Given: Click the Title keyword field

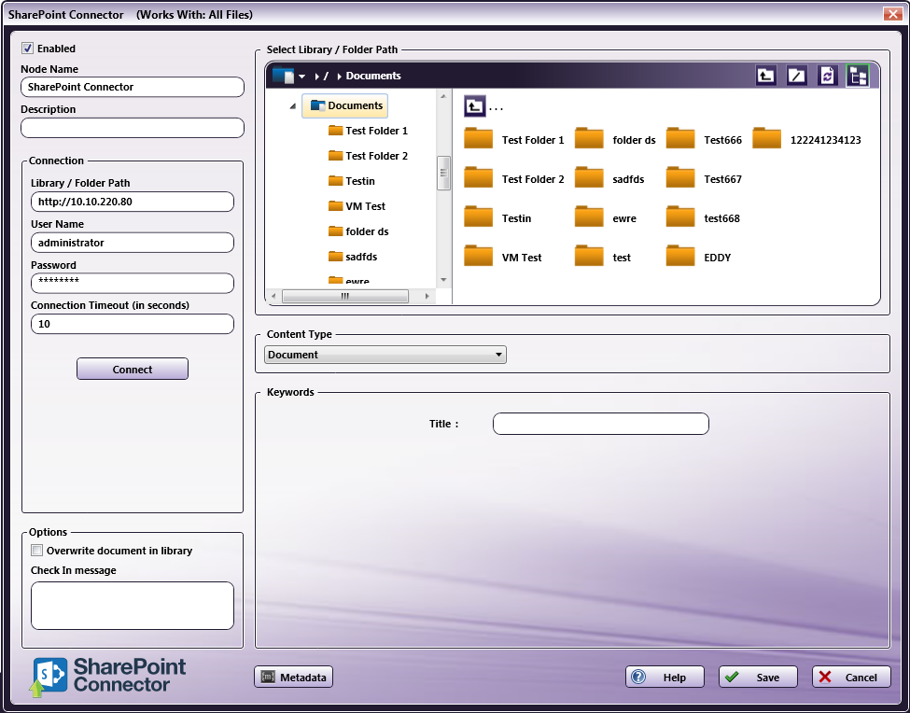Looking at the screenshot, I should coord(601,424).
